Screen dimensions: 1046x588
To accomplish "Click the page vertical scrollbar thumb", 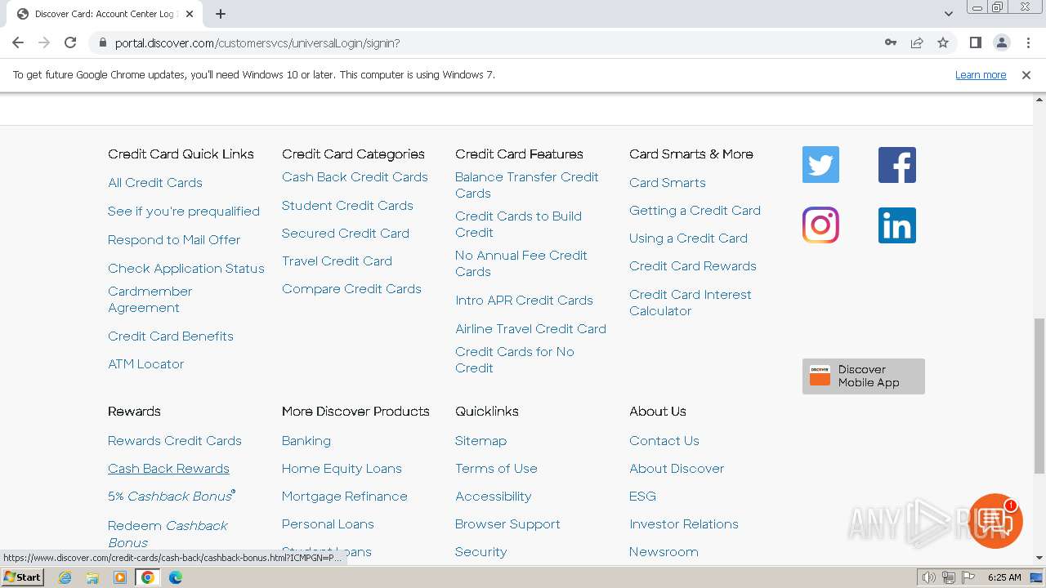I will tap(1039, 396).
